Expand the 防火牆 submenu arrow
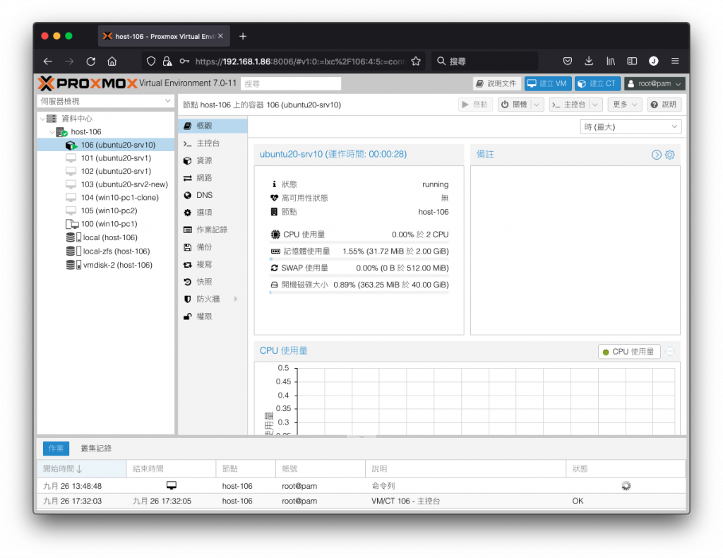The width and height of the screenshot is (723, 558). [236, 299]
